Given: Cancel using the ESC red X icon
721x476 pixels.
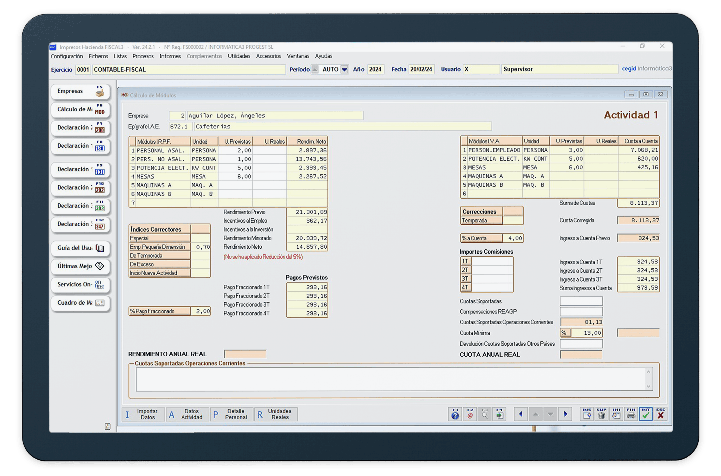Looking at the screenshot, I should coord(661,414).
